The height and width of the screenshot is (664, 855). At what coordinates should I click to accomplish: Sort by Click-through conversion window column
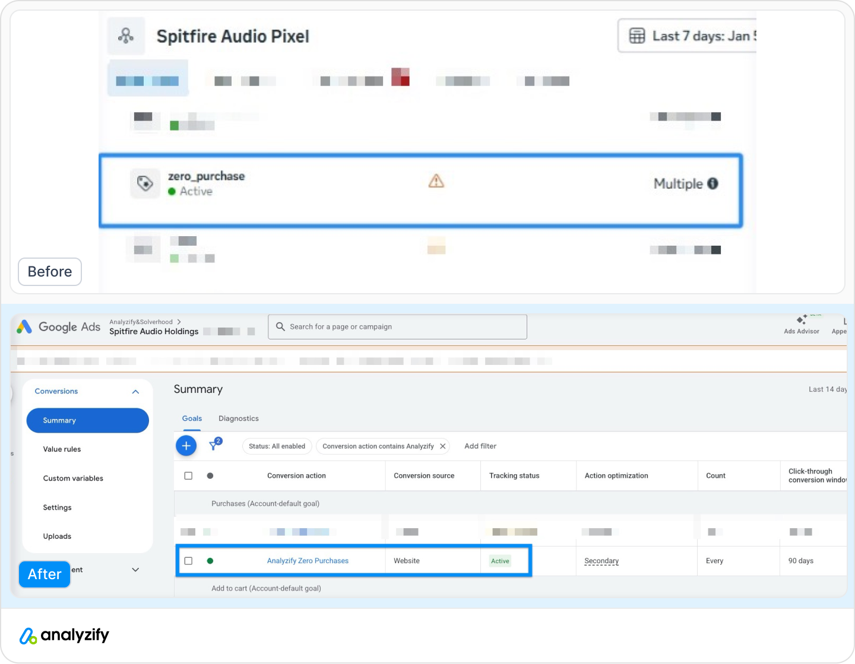(817, 476)
